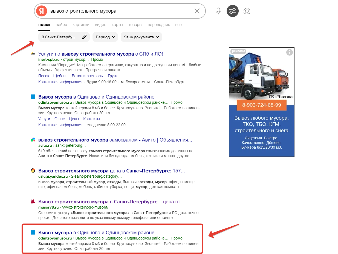
Task: Expand the Язык документа dropdown
Action: coord(141,37)
